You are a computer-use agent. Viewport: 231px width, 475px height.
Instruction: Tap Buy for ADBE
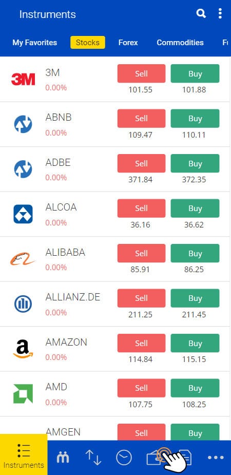(x=195, y=164)
